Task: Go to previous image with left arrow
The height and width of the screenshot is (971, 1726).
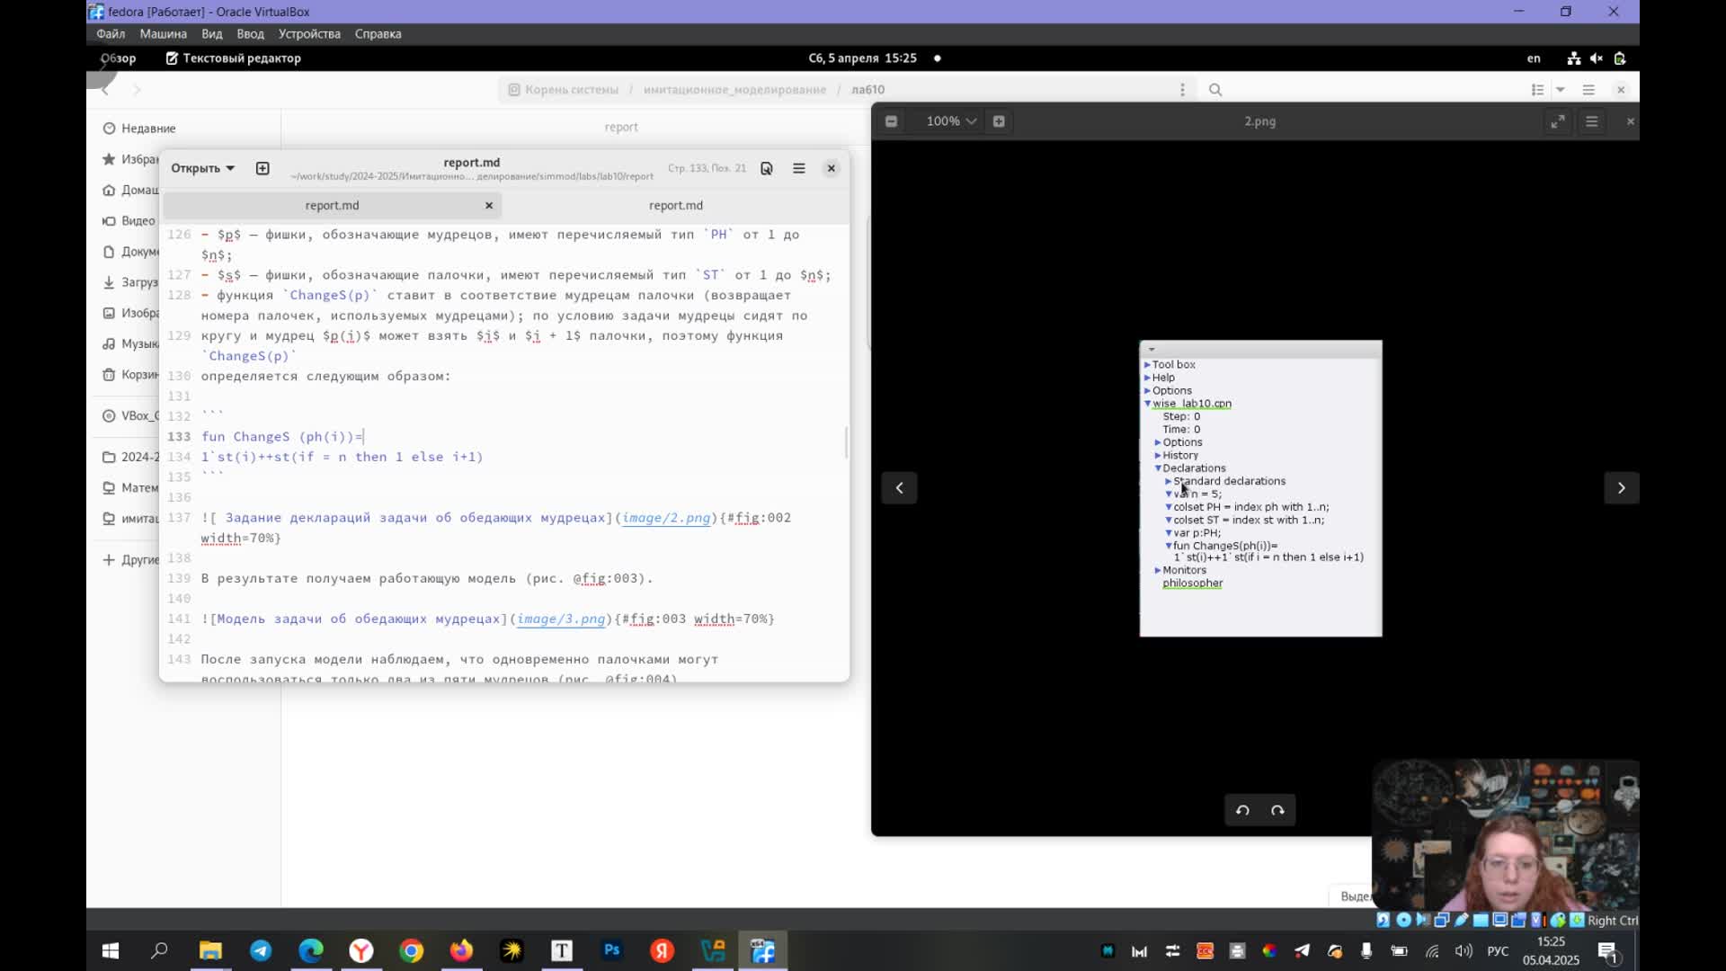Action: pos(899,488)
